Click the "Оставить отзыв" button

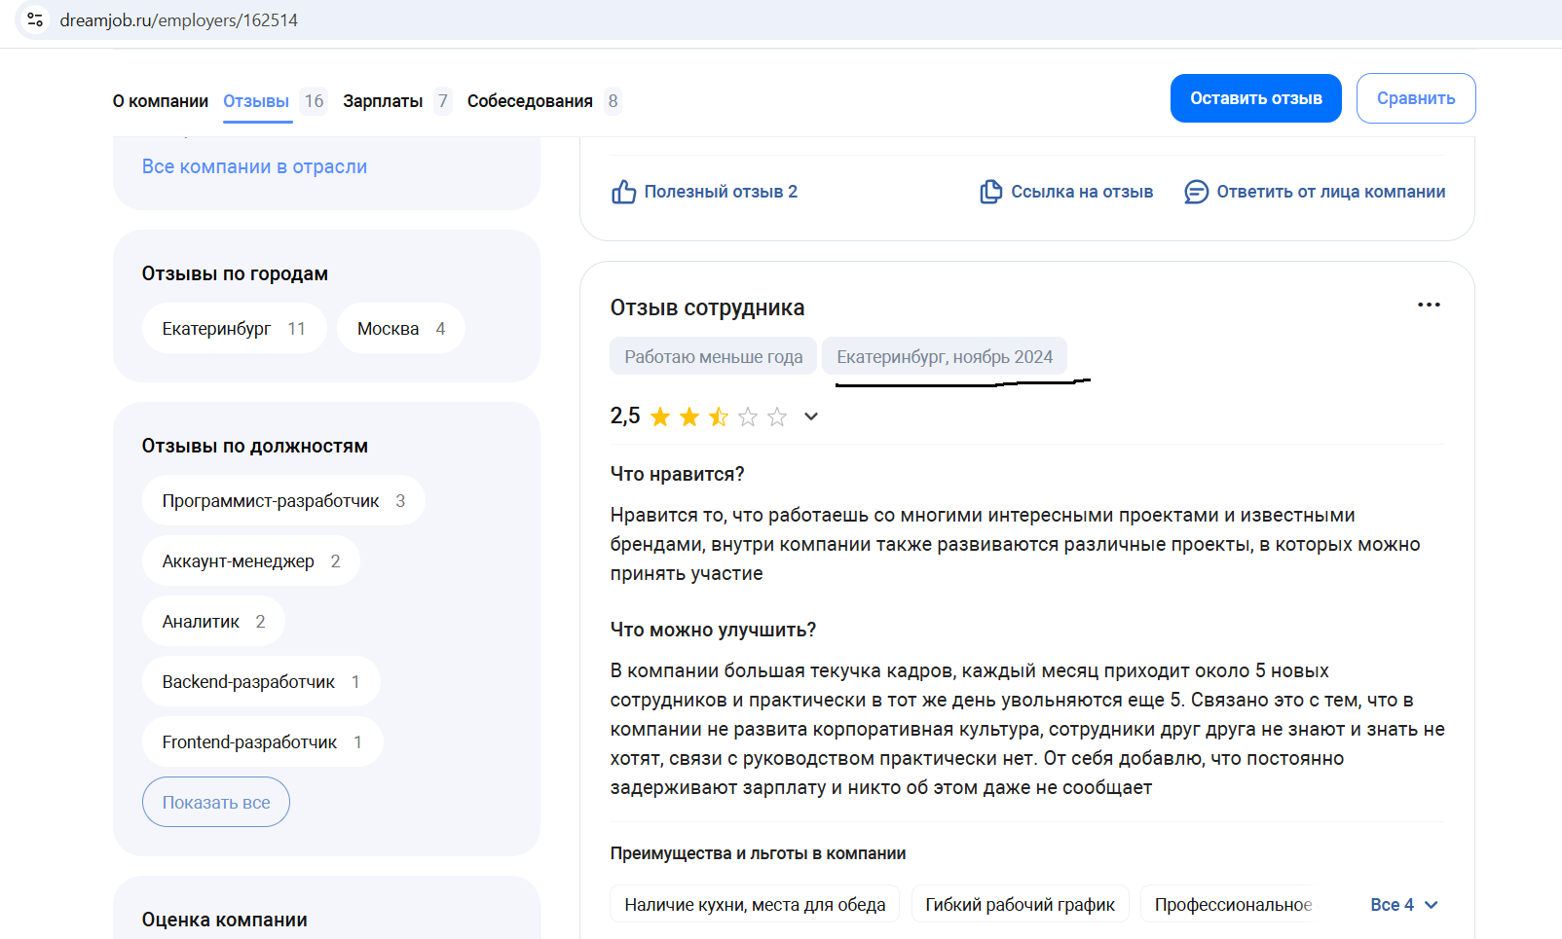tap(1255, 98)
